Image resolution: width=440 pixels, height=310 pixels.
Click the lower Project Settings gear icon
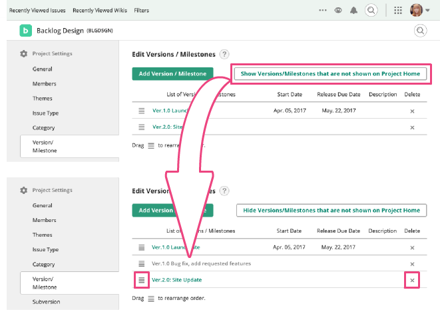click(x=23, y=190)
